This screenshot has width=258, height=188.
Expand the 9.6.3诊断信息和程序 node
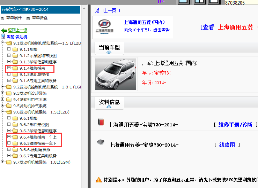click(9, 131)
